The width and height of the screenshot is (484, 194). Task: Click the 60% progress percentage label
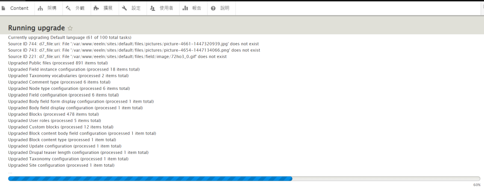click(476, 185)
